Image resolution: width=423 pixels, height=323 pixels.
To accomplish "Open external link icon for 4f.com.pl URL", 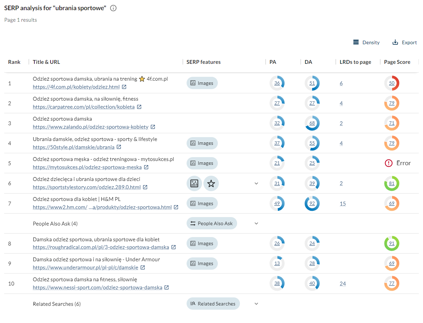I will tap(124, 87).
